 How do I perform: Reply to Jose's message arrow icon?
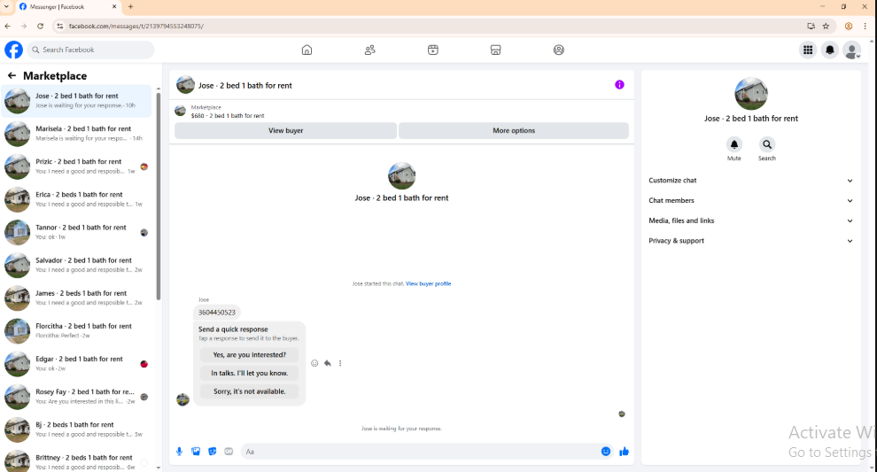pyautogui.click(x=327, y=363)
